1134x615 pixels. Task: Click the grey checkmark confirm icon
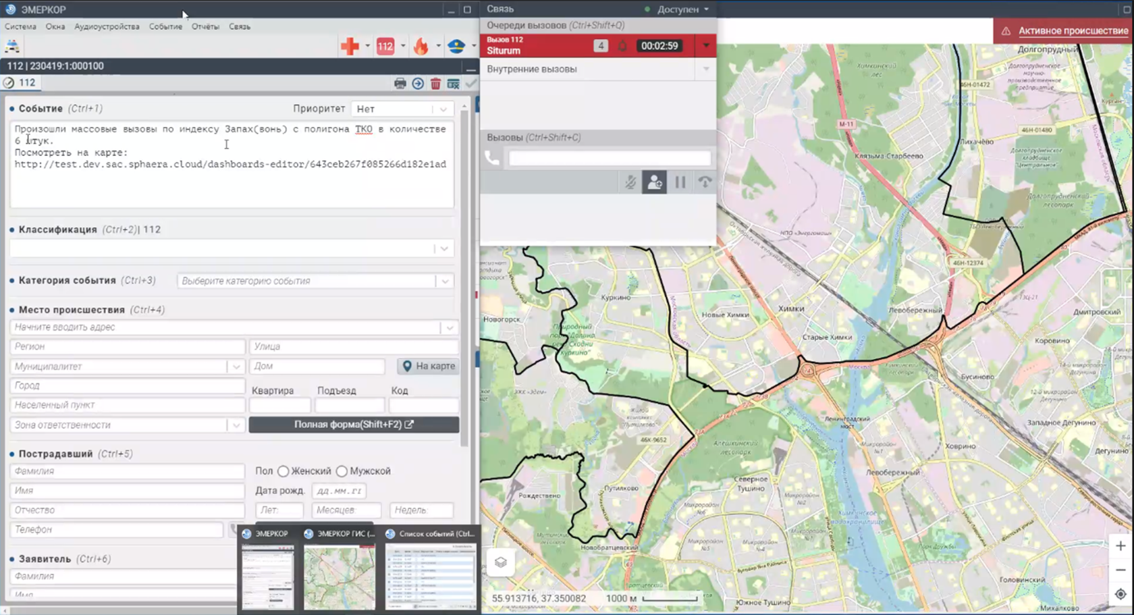click(470, 83)
